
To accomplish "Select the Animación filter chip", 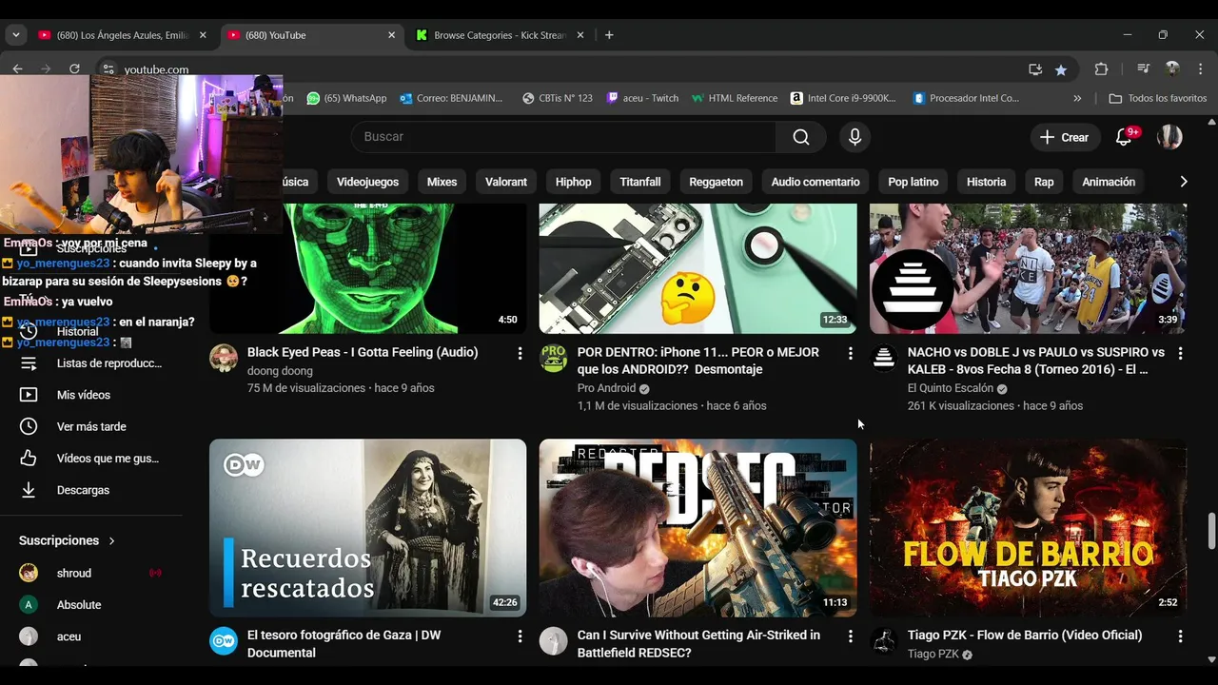I will 1109,182.
